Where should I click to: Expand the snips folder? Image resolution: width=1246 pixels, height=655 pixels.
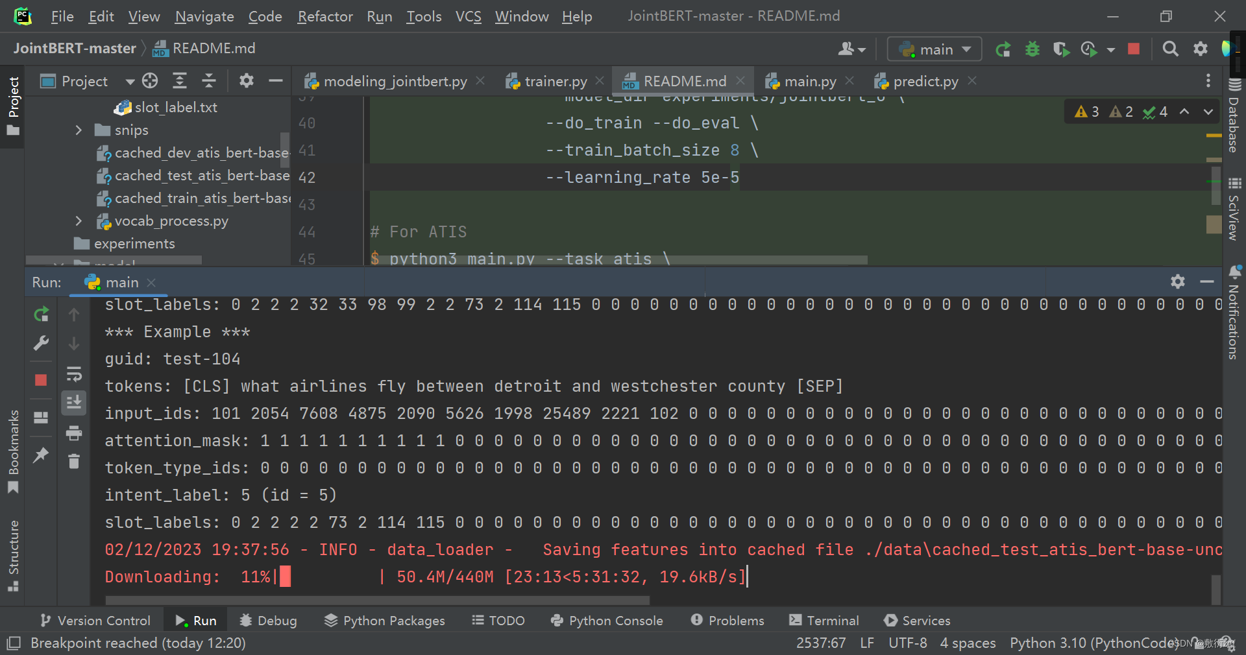79,130
